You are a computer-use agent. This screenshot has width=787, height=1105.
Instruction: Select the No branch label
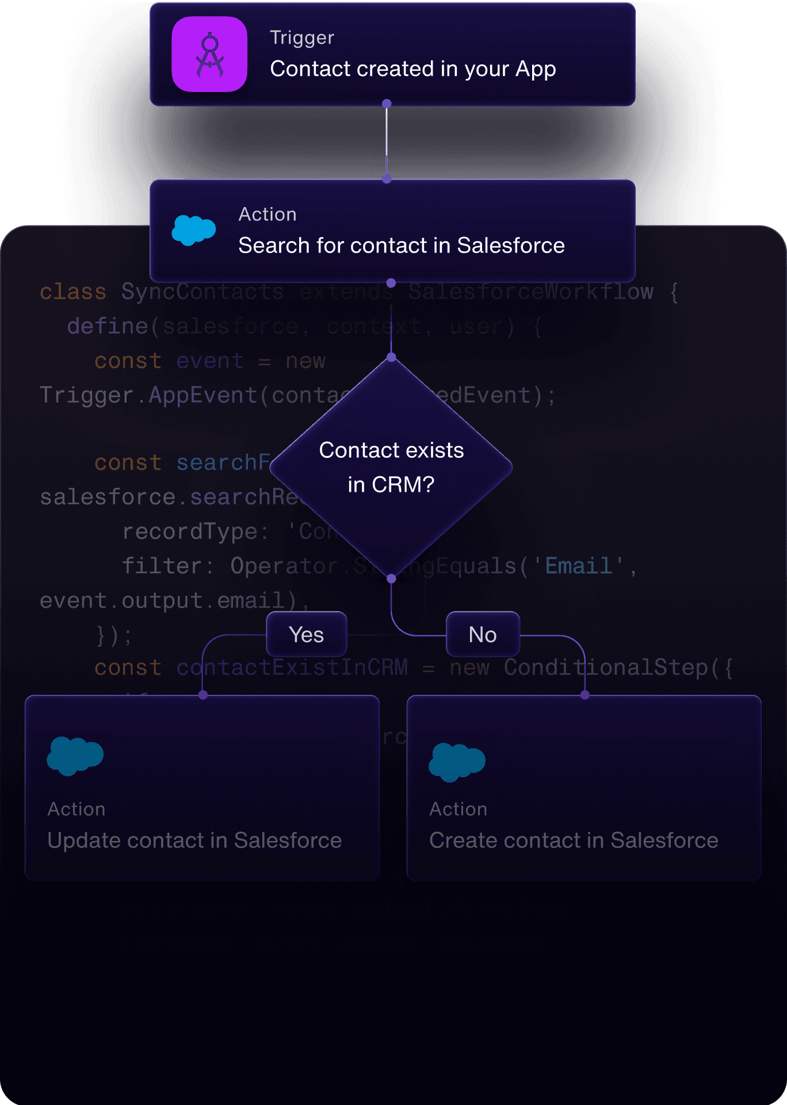[x=483, y=634]
